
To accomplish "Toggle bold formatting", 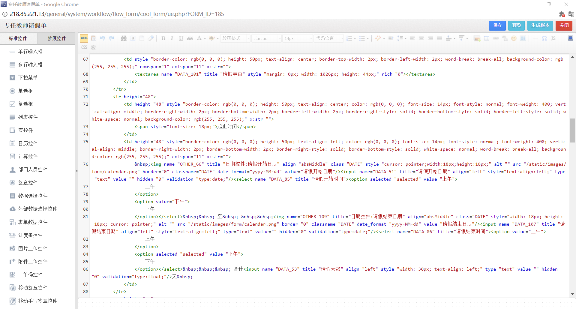I will (163, 38).
